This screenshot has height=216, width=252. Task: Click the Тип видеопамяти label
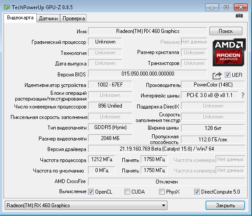tap(67, 128)
